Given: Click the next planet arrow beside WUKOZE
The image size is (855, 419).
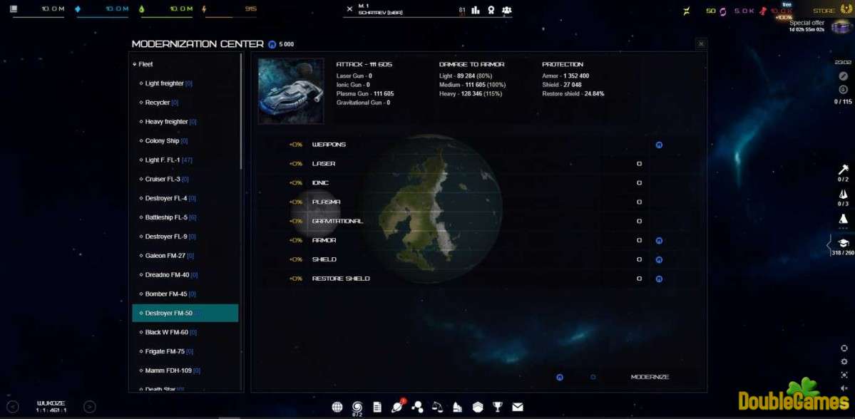Looking at the screenshot, I should click(89, 407).
